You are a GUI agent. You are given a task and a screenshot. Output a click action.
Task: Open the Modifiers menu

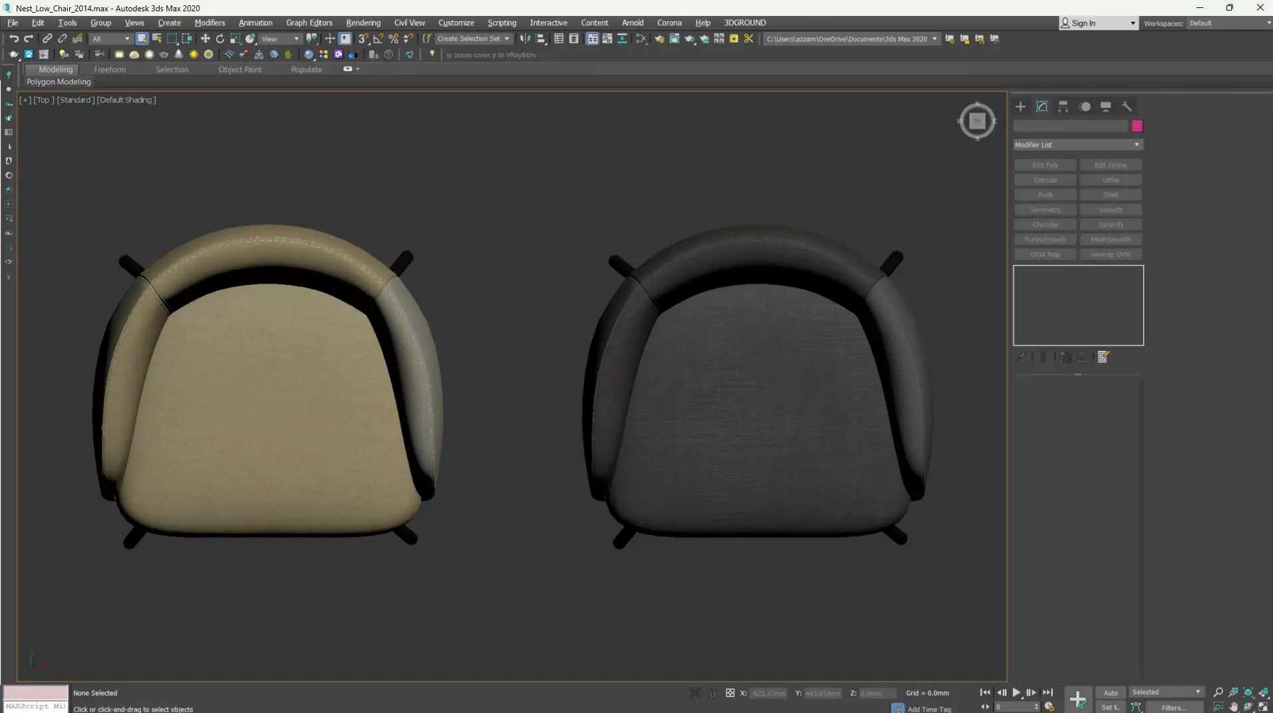point(210,23)
